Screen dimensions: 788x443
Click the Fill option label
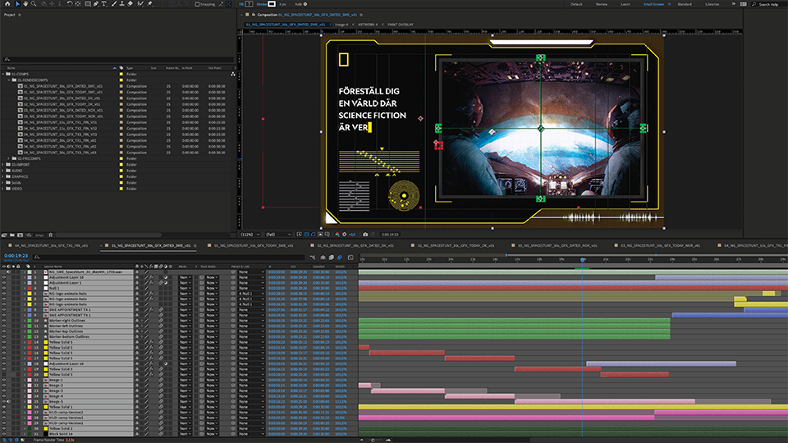coord(241,4)
